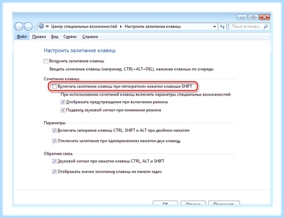Toggle Отключать залипание при одновременном нажатии

coord(54,141)
